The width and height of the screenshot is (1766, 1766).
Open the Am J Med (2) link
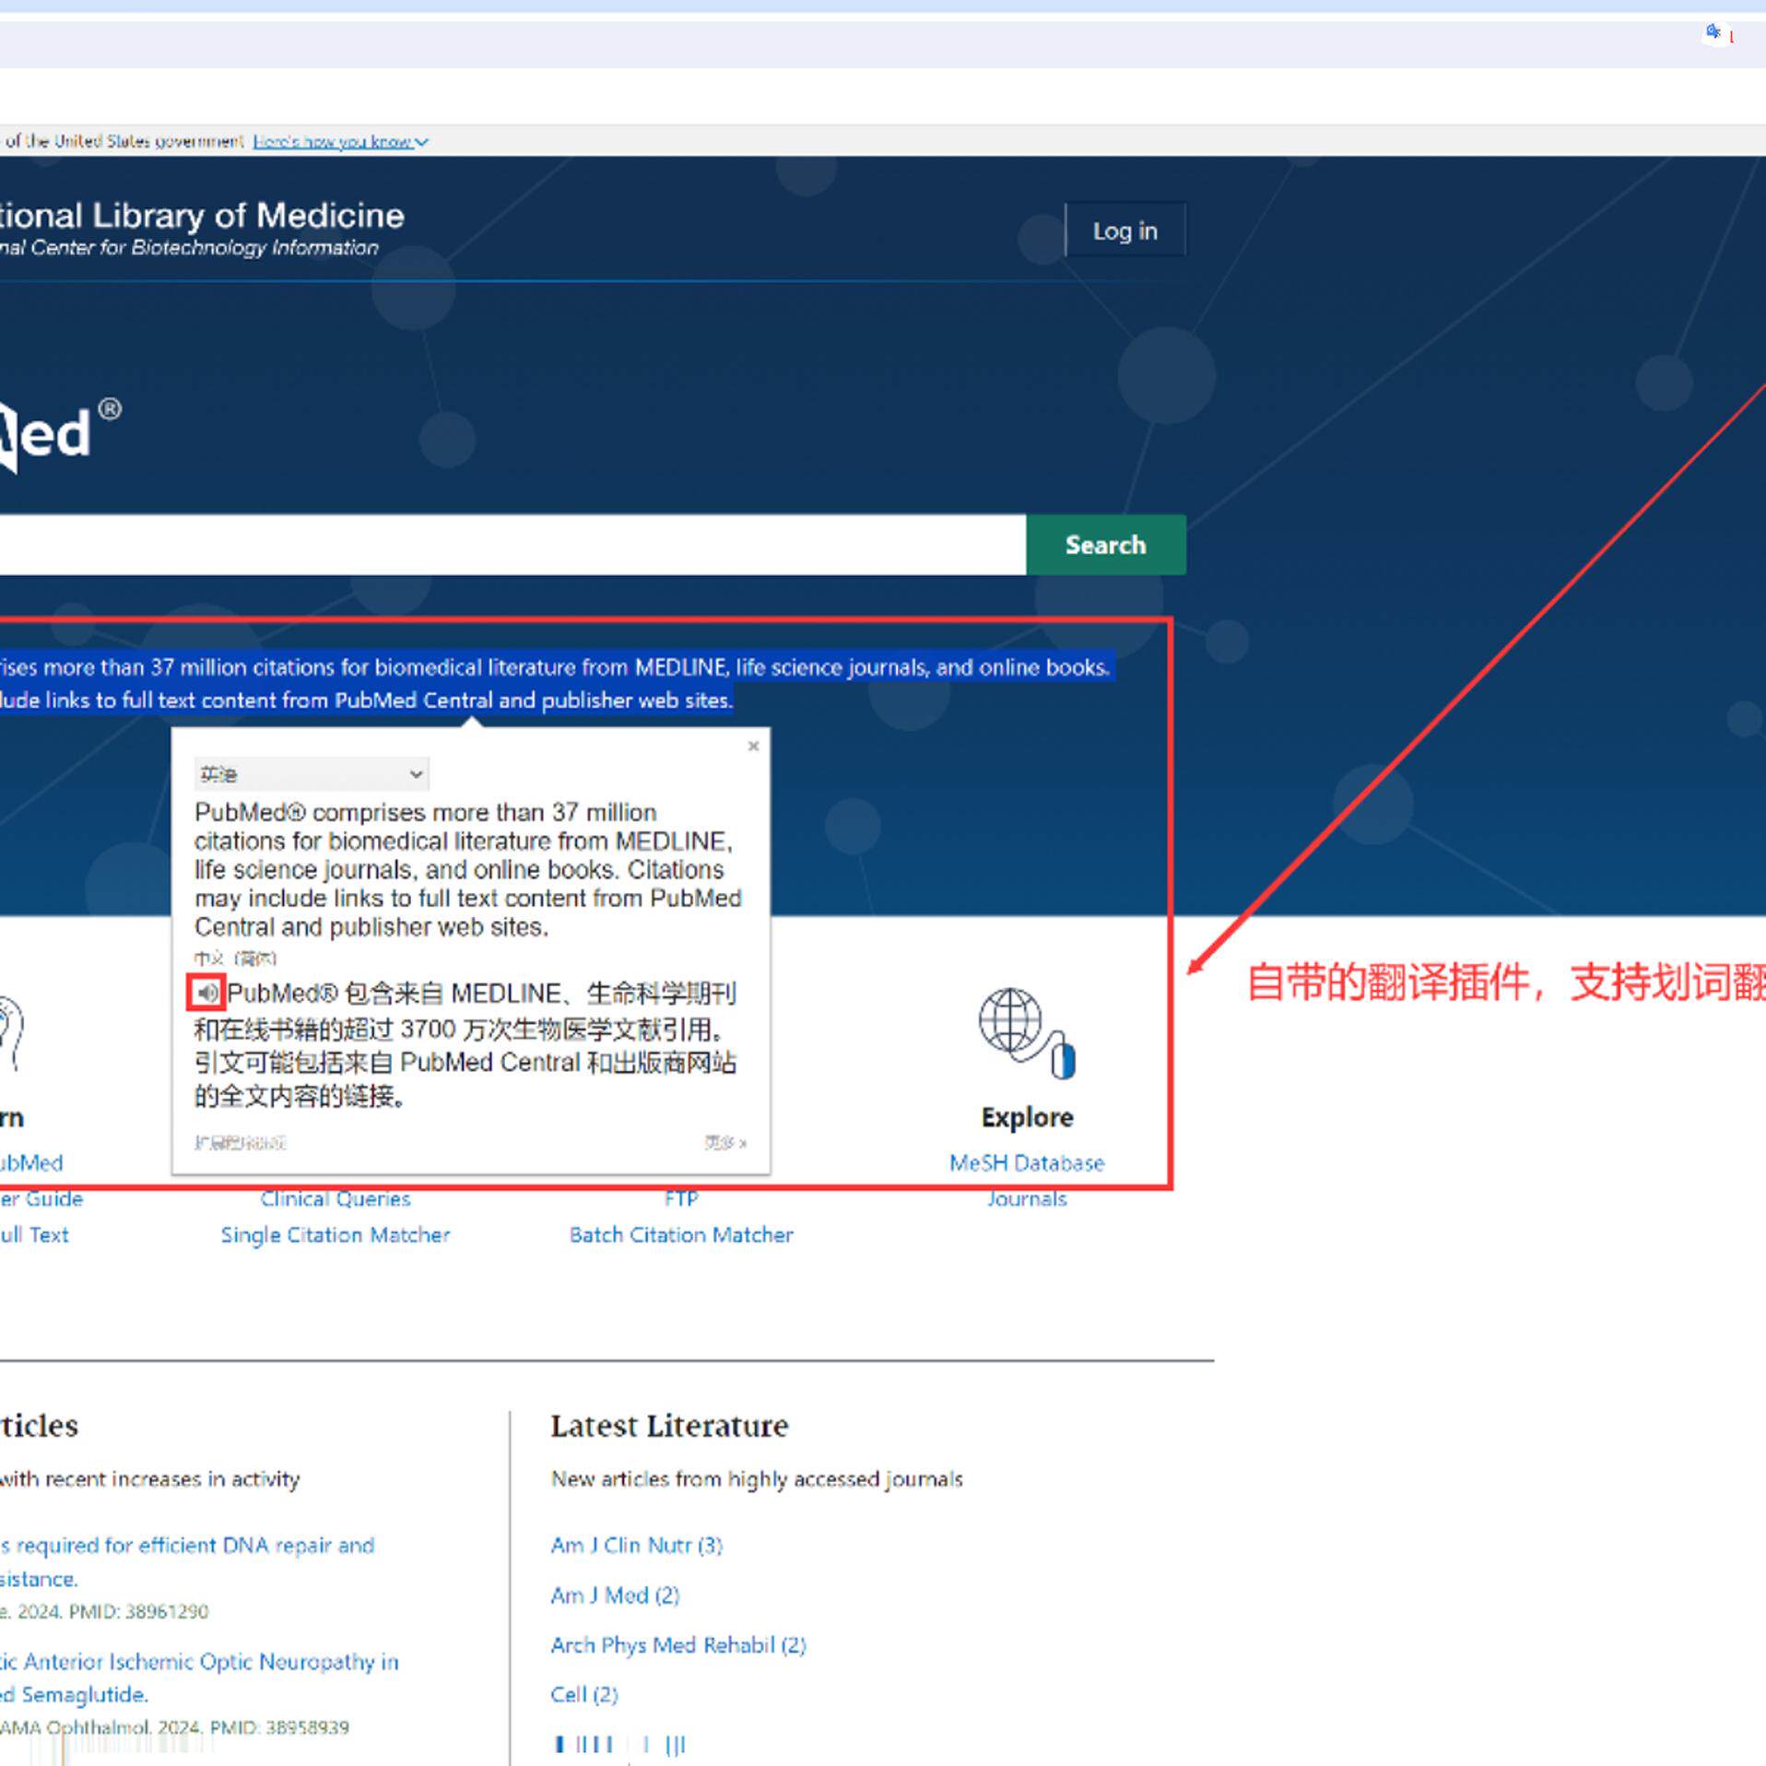pyautogui.click(x=615, y=1595)
